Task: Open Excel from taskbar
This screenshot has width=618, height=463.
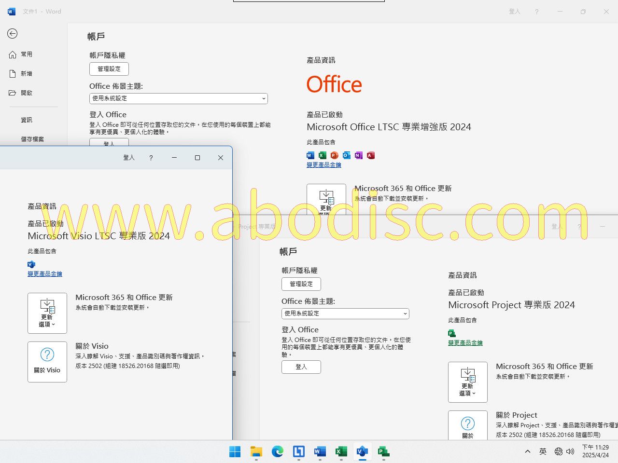Action: (341, 452)
